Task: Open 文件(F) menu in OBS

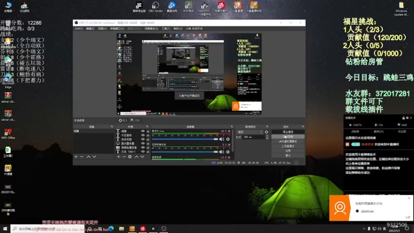Action: (x=79, y=28)
